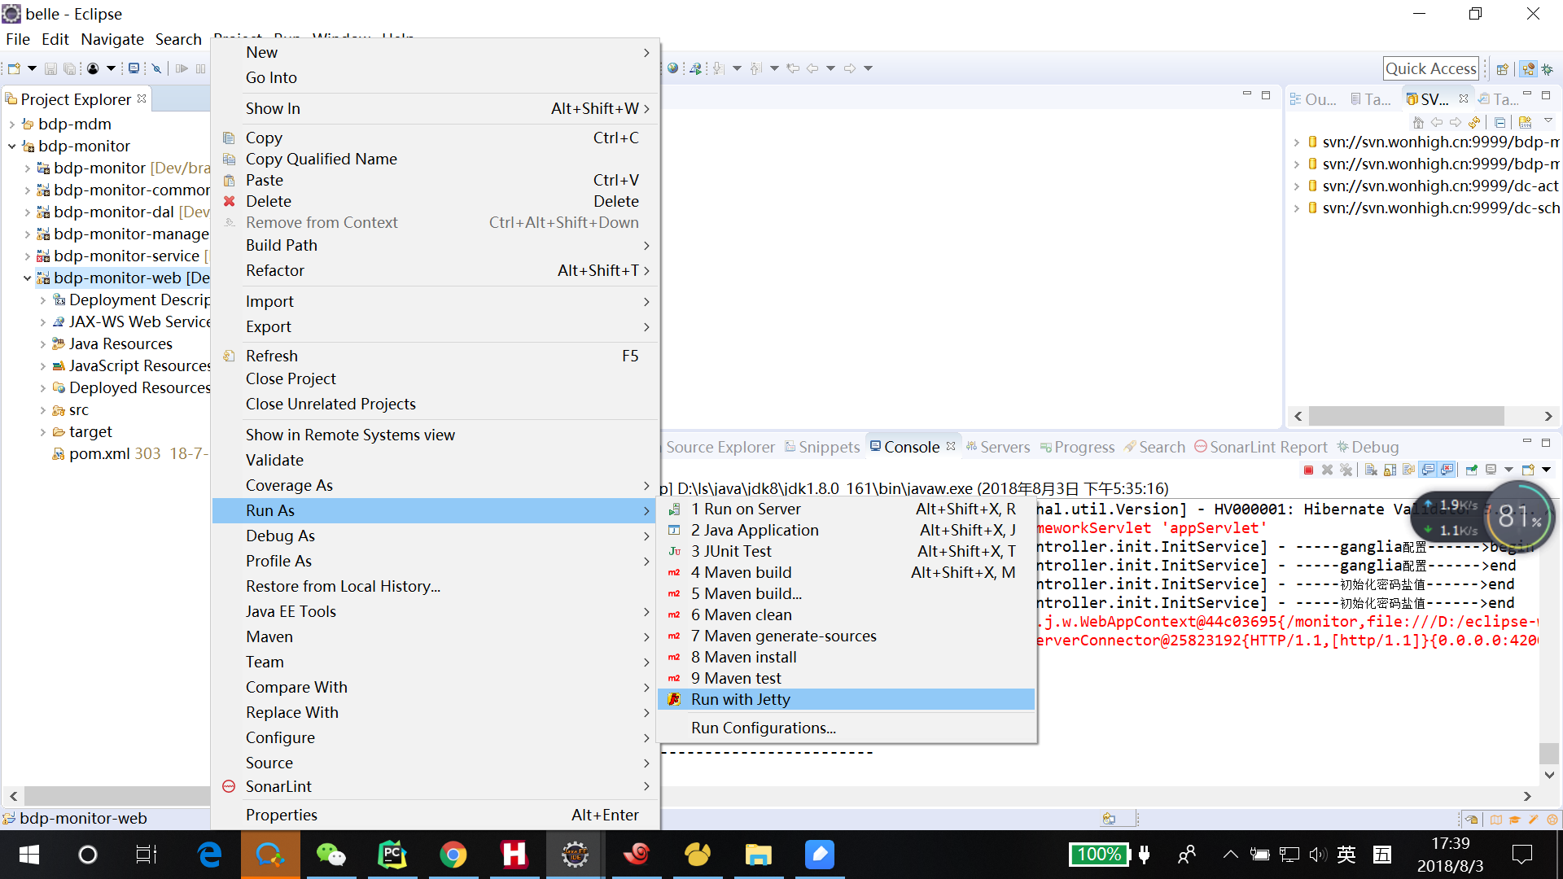Go back to previous edit location
1563x879 pixels.
point(793,68)
